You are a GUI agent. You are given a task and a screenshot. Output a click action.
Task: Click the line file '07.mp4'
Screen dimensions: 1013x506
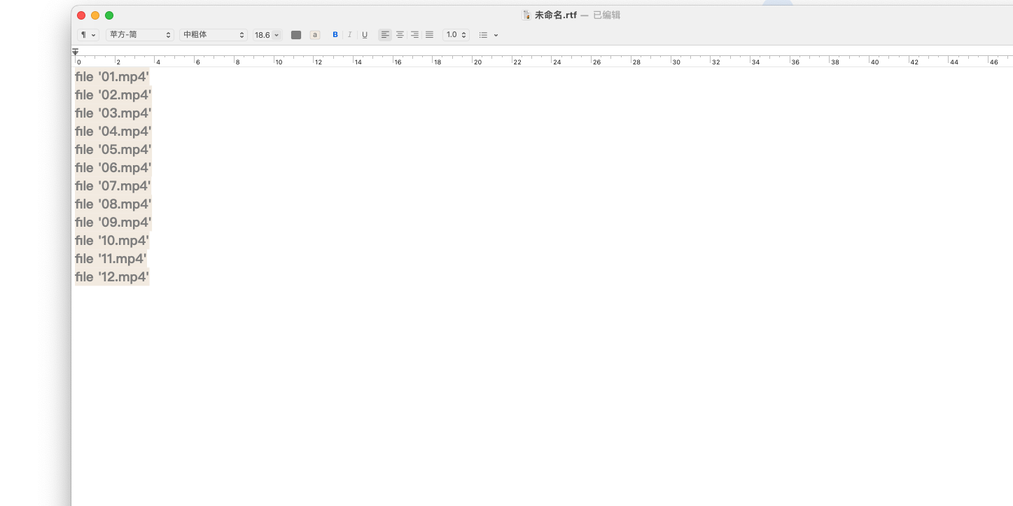click(113, 186)
